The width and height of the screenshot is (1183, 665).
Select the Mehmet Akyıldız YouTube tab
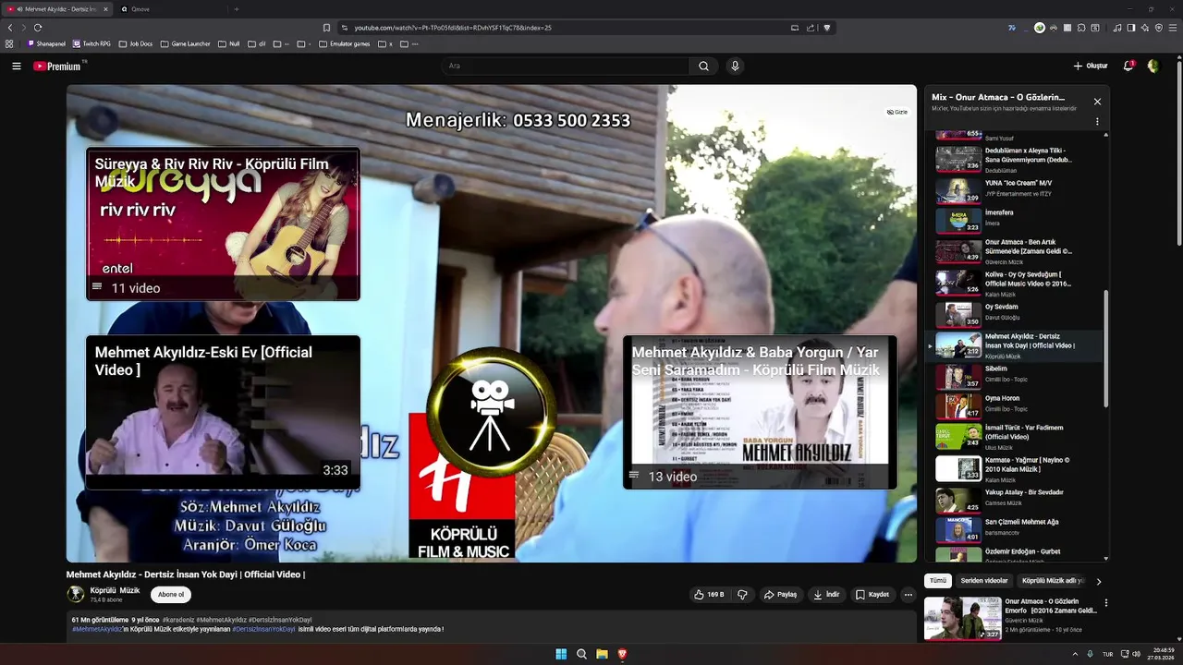pyautogui.click(x=57, y=9)
